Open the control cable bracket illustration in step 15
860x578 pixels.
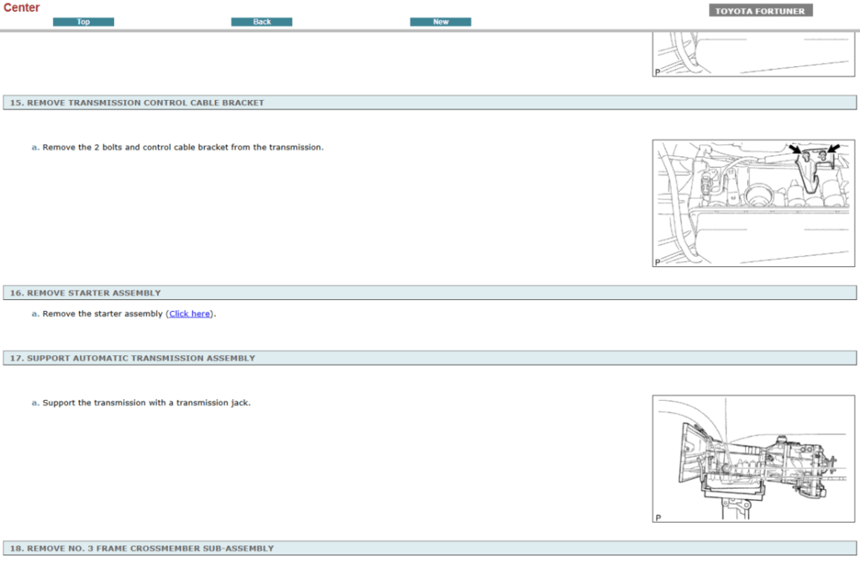(753, 202)
